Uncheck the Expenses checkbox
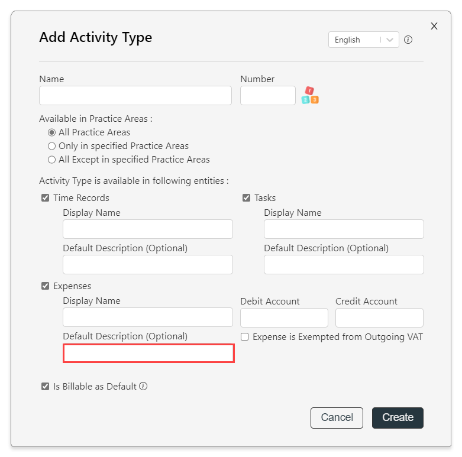The image size is (462, 457). 46,286
